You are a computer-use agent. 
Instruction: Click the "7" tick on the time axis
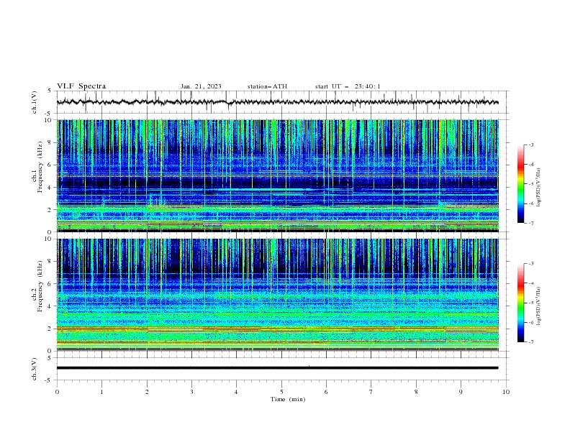click(371, 392)
